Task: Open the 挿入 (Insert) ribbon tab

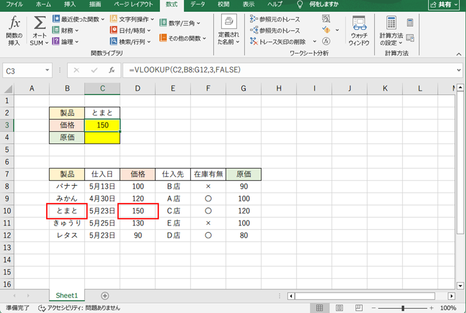Action: (70, 4)
